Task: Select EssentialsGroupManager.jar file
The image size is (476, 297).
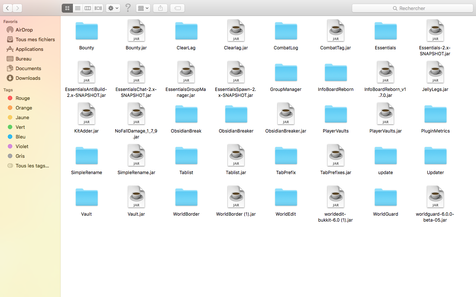Action: point(186,72)
